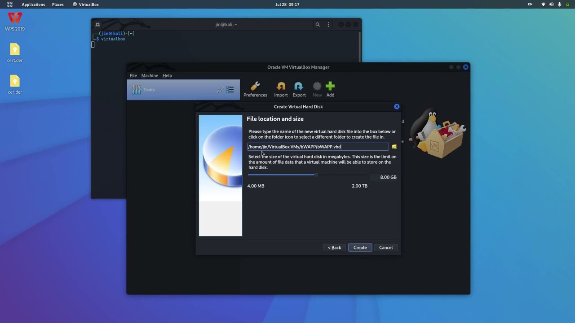Open the network Wi-Fi tray icon
Viewport: 575px width, 323px height.
coord(543,4)
